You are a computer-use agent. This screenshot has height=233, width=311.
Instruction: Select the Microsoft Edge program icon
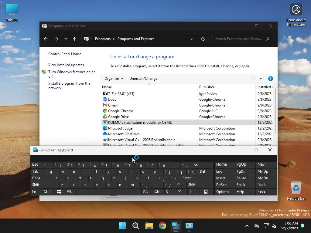[x=105, y=128]
